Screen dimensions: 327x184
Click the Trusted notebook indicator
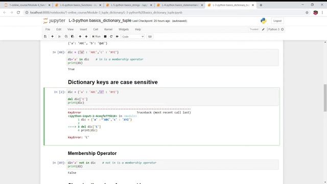point(254,30)
